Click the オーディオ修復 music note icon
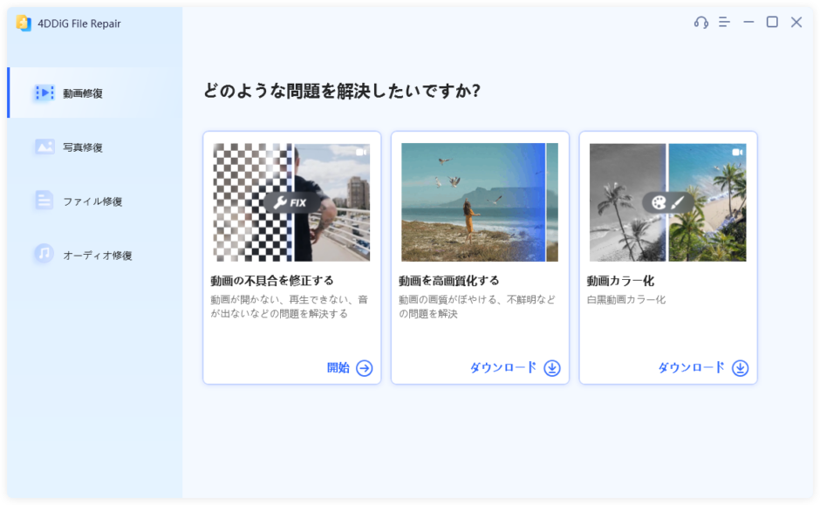The width and height of the screenshot is (820, 505). [x=44, y=254]
